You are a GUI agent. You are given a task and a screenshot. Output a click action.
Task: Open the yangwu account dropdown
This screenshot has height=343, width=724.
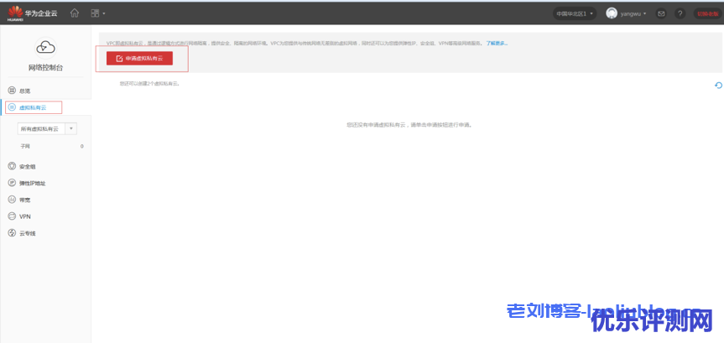click(633, 13)
